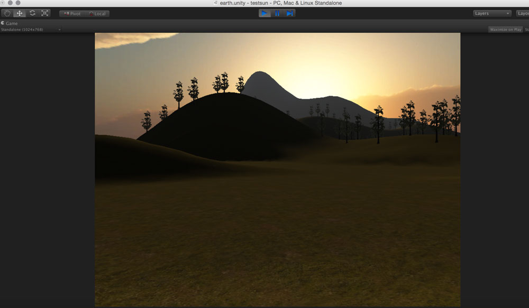Open the Layers dropdown
Image resolution: width=529 pixels, height=308 pixels.
492,13
